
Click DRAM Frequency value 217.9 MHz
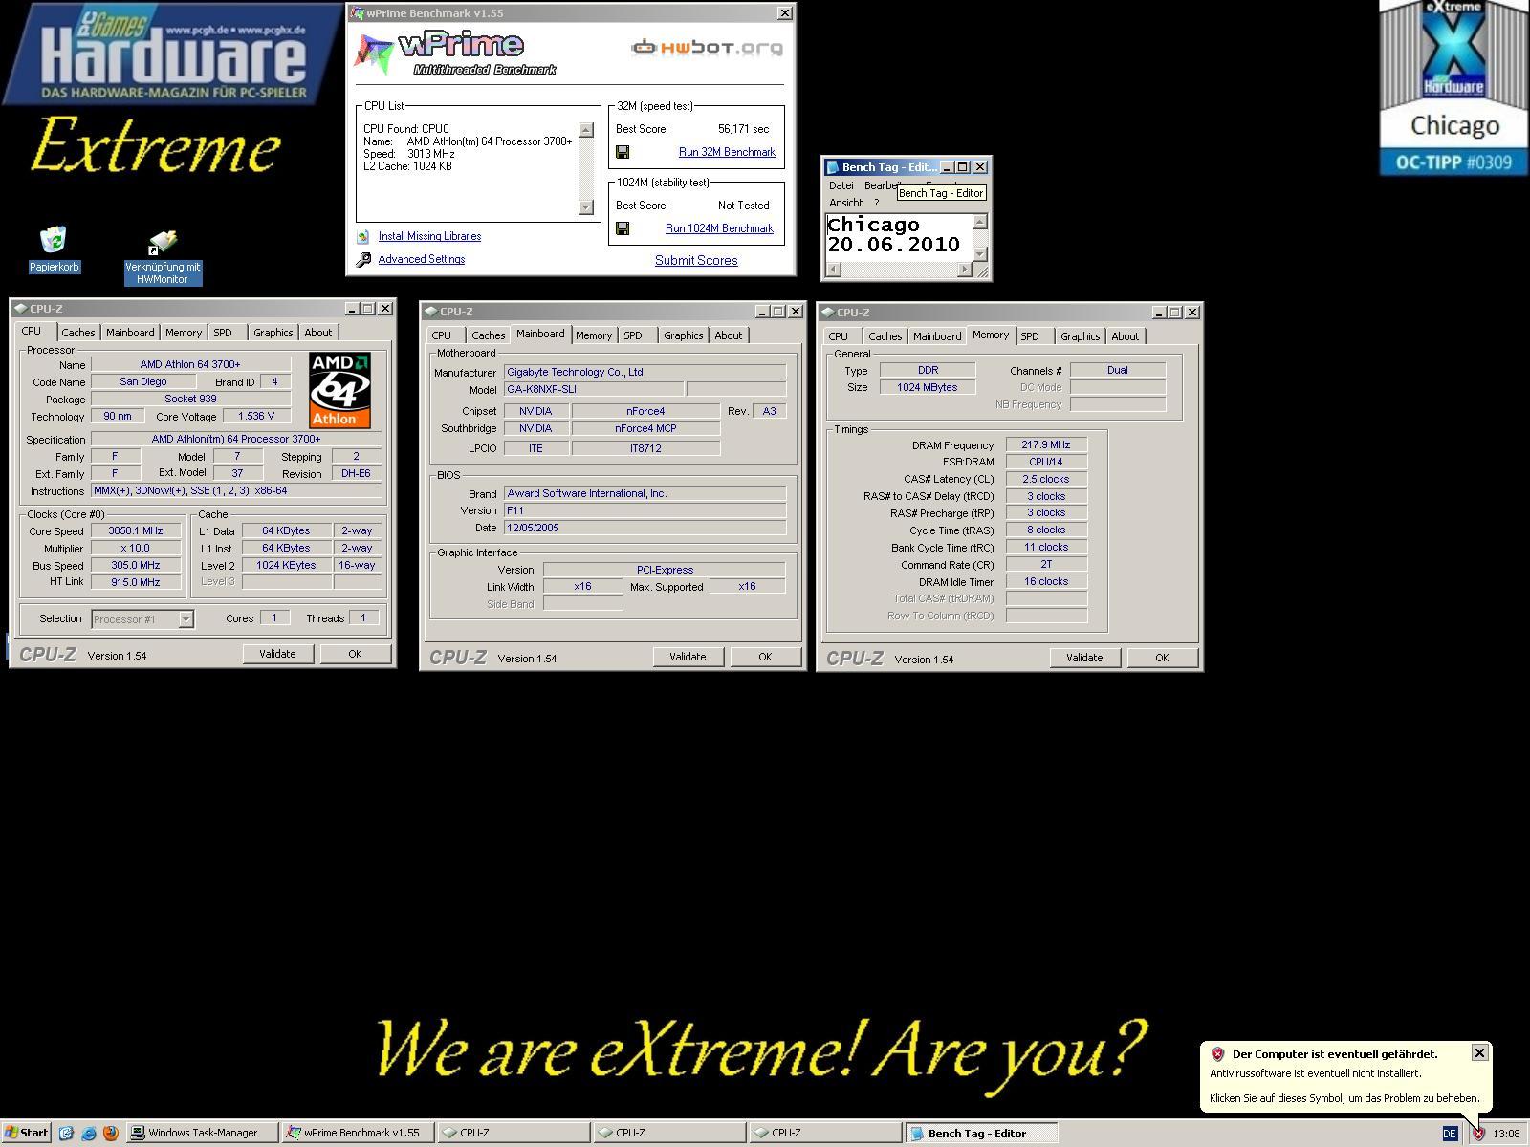[x=1046, y=444]
